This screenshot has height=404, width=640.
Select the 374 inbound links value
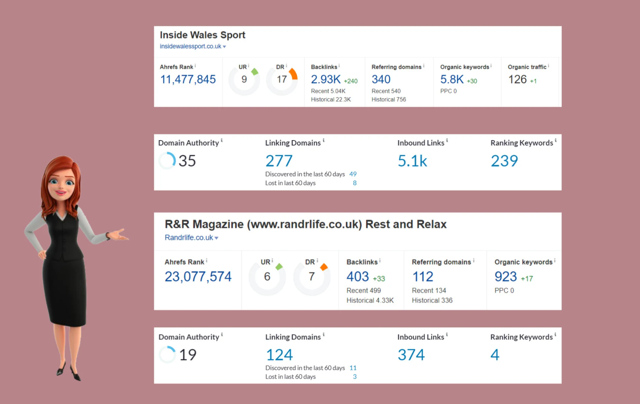coord(411,355)
